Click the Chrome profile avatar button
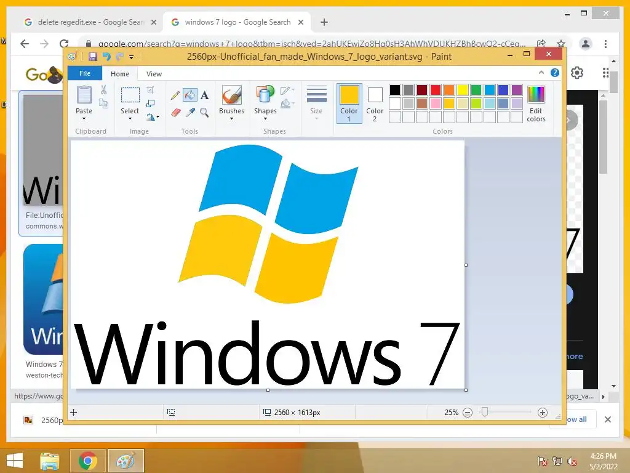 pos(586,44)
